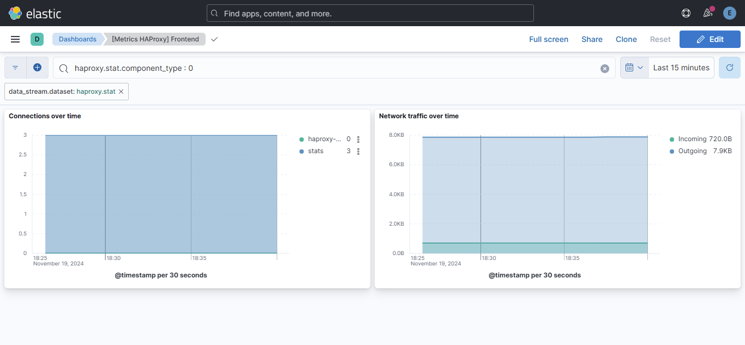Image resolution: width=745 pixels, height=345 pixels.
Task: Toggle the stats series in Connections legend
Action: click(x=315, y=151)
